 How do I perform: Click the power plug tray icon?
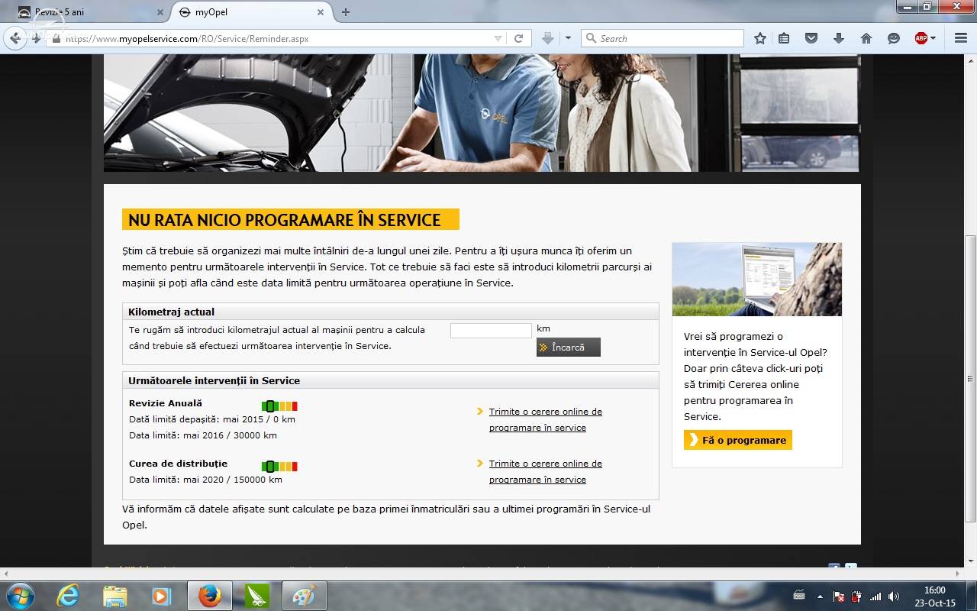856,596
